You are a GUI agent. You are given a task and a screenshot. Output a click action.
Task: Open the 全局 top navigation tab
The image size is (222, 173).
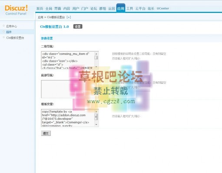coord(49,9)
